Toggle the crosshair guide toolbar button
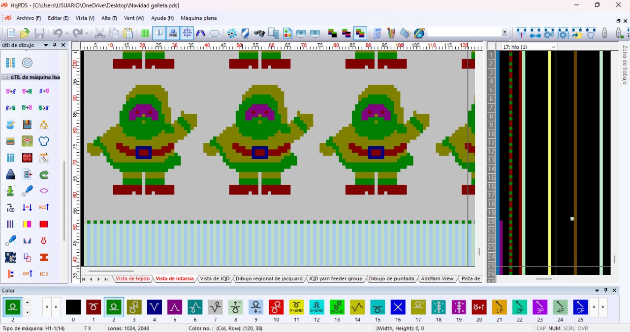Image resolution: width=630 pixels, height=332 pixels. (187, 33)
